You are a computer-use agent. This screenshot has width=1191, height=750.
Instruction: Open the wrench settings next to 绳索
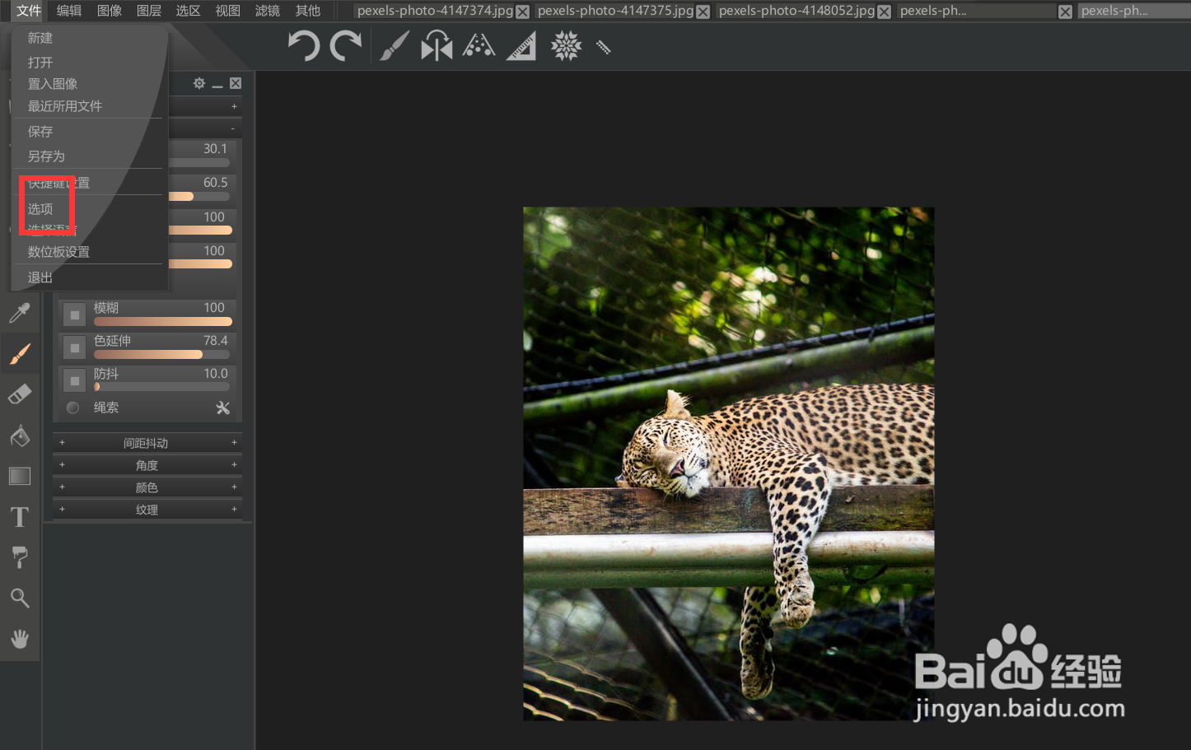coord(223,408)
